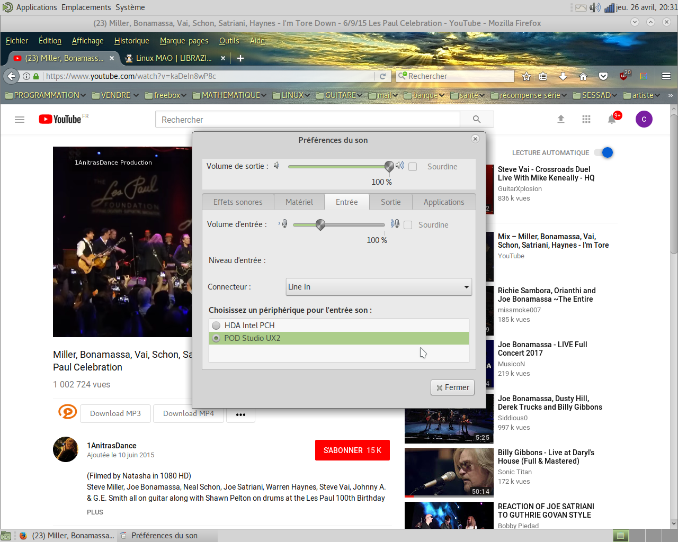Turn off the Lecture automatique toggle
The image size is (678, 542).
click(603, 152)
